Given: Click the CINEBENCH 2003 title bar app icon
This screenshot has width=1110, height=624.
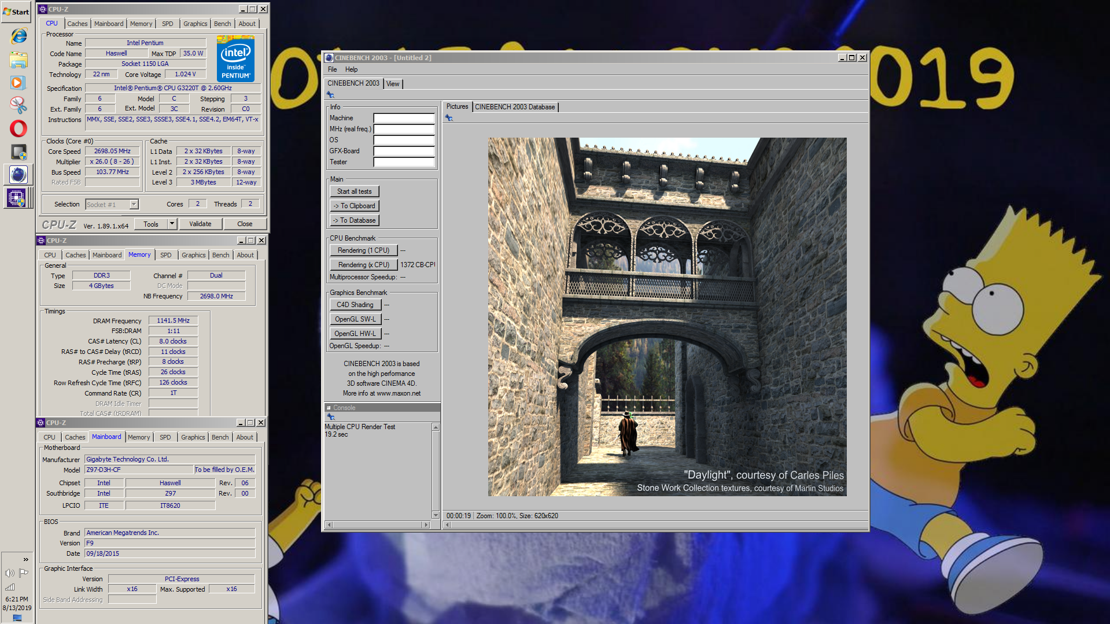Looking at the screenshot, I should click(329, 58).
